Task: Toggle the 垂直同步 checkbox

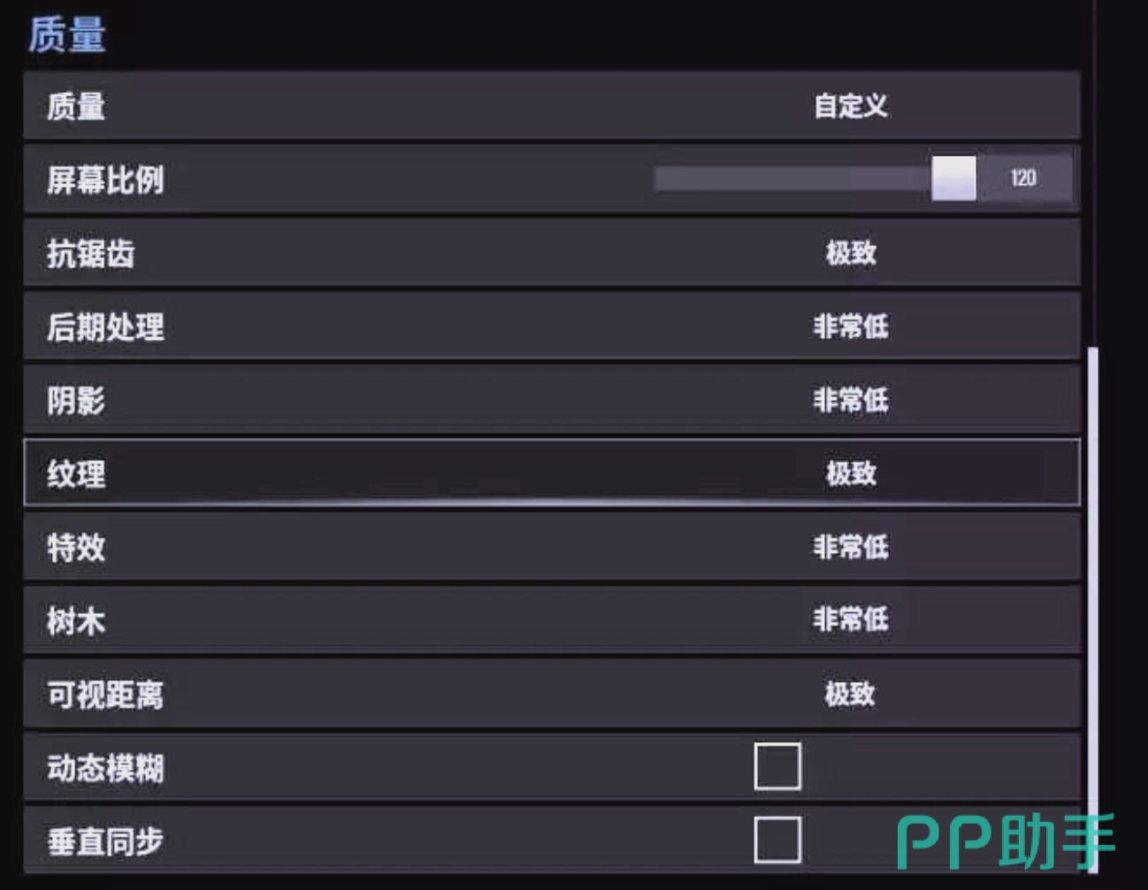Action: pyautogui.click(x=777, y=840)
